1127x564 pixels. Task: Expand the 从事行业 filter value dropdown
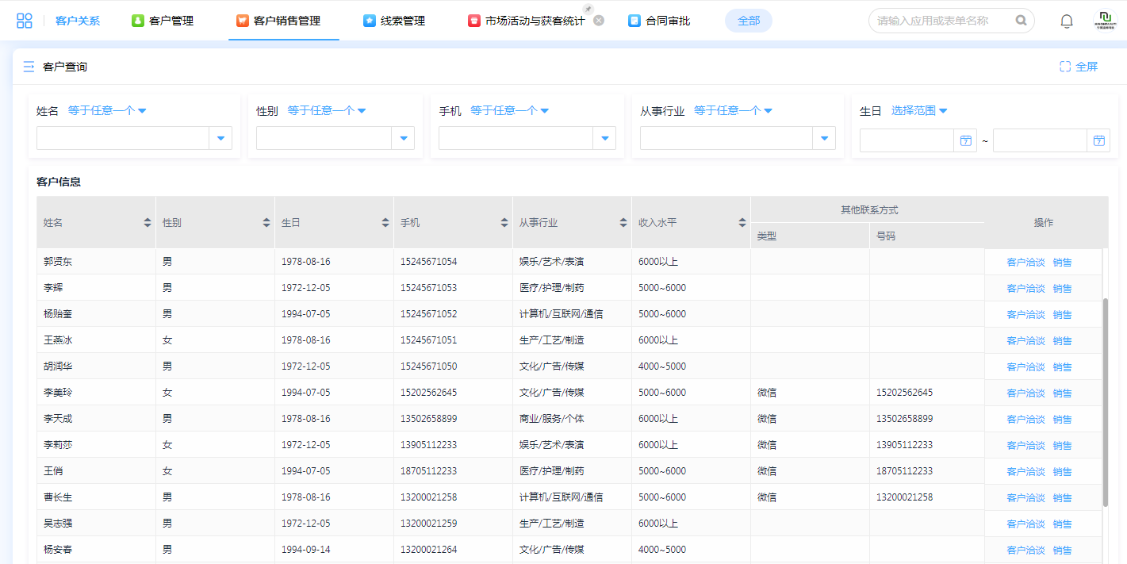(824, 139)
